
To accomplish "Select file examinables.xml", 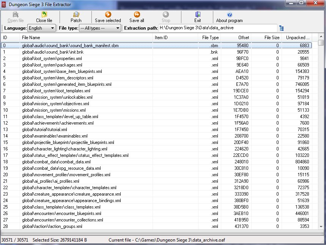I will 156,136.
